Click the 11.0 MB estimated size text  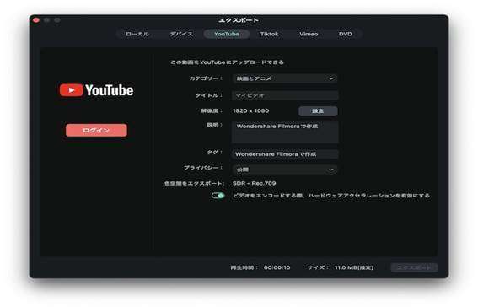353,267
